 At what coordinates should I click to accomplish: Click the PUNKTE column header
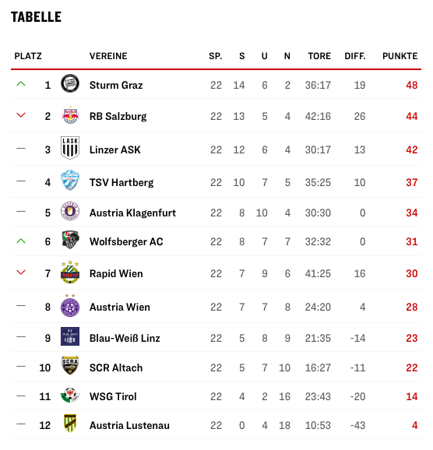point(400,56)
